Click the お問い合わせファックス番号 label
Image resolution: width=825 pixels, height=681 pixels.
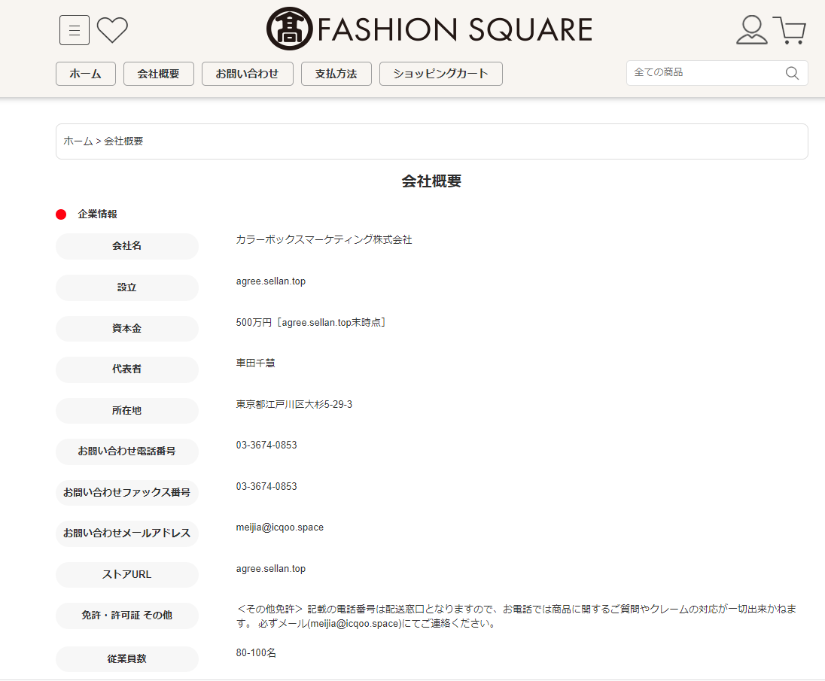(126, 493)
